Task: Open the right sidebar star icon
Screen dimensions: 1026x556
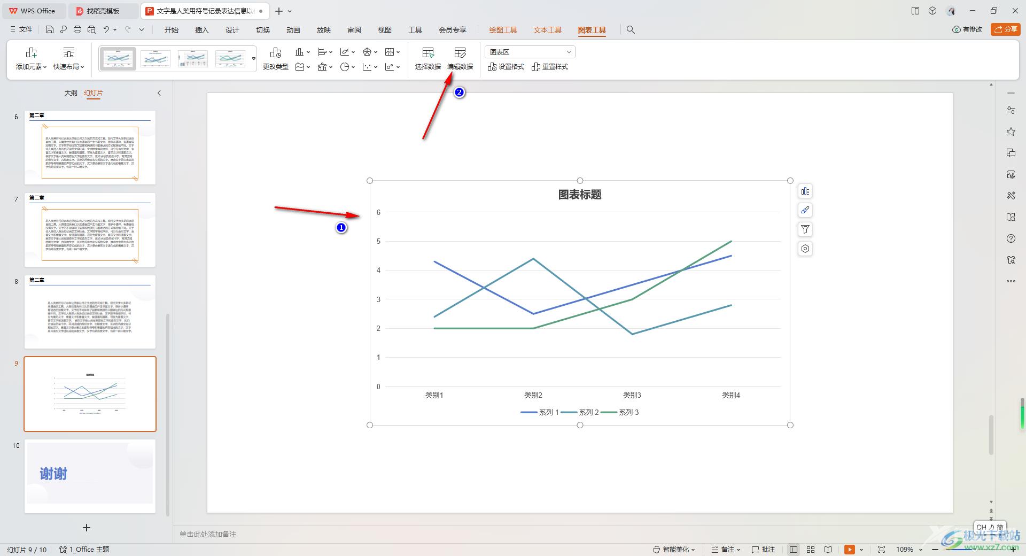Action: [x=1011, y=132]
